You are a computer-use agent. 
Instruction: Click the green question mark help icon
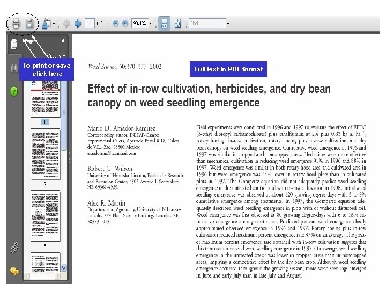(x=14, y=91)
